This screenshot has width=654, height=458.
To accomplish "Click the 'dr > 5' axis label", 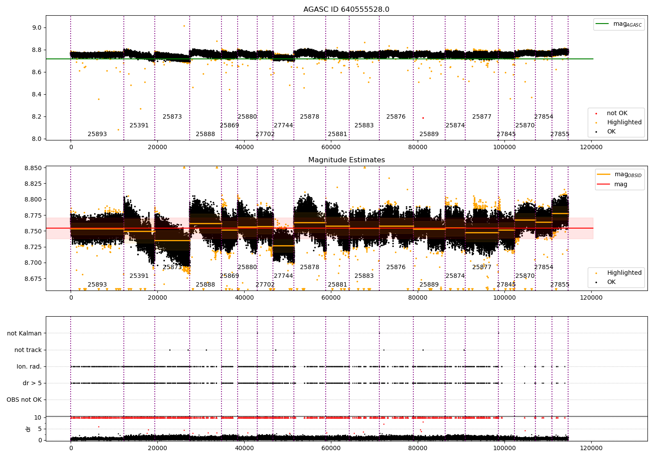I will [x=32, y=383].
